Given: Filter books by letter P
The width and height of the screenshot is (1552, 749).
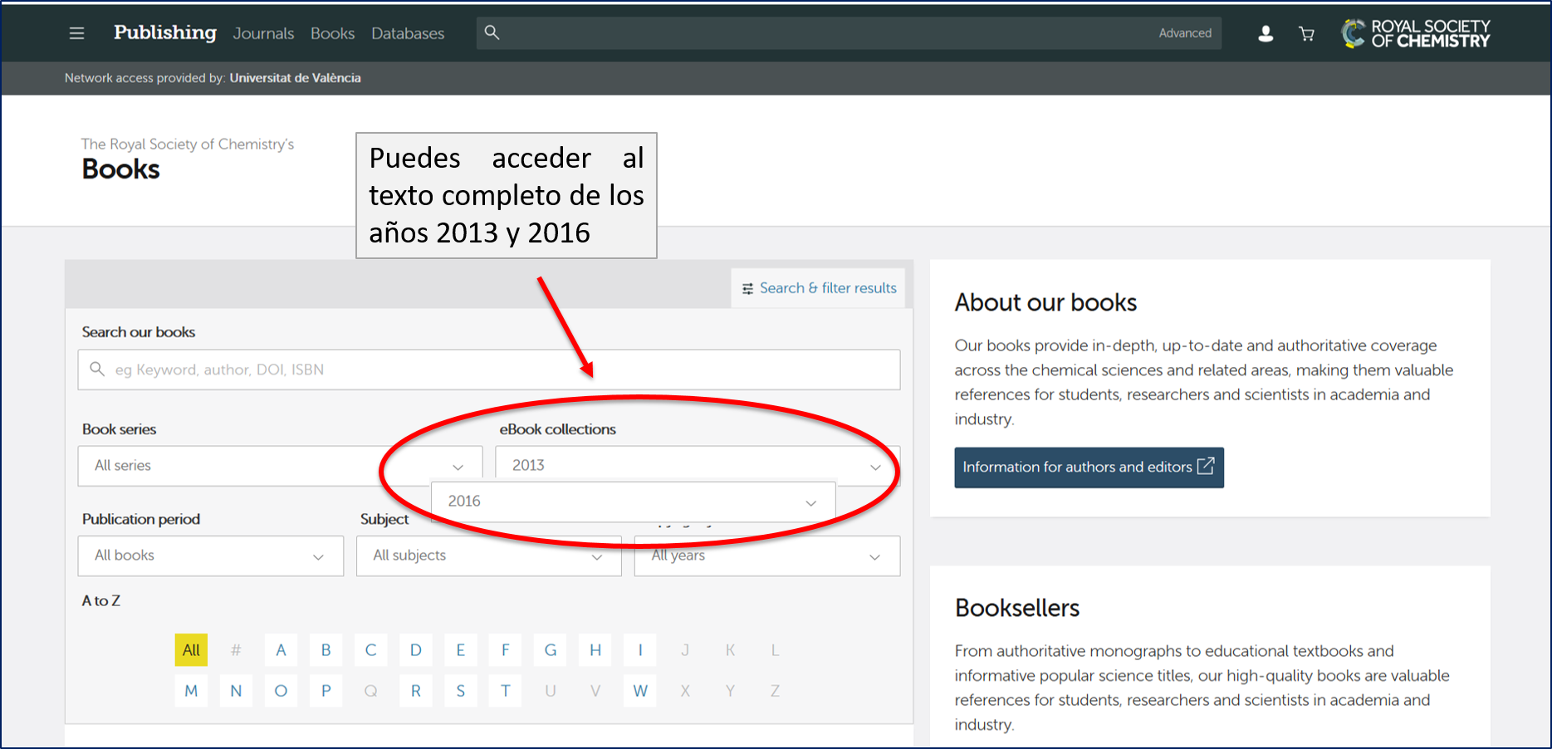Looking at the screenshot, I should (326, 691).
